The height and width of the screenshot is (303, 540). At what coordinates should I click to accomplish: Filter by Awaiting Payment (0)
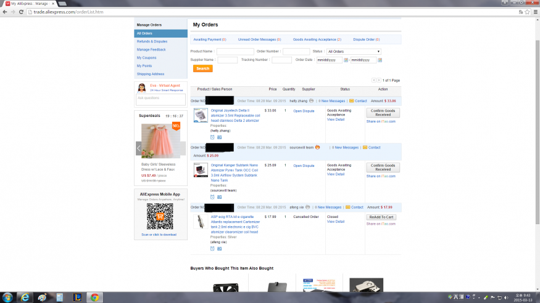coord(210,39)
